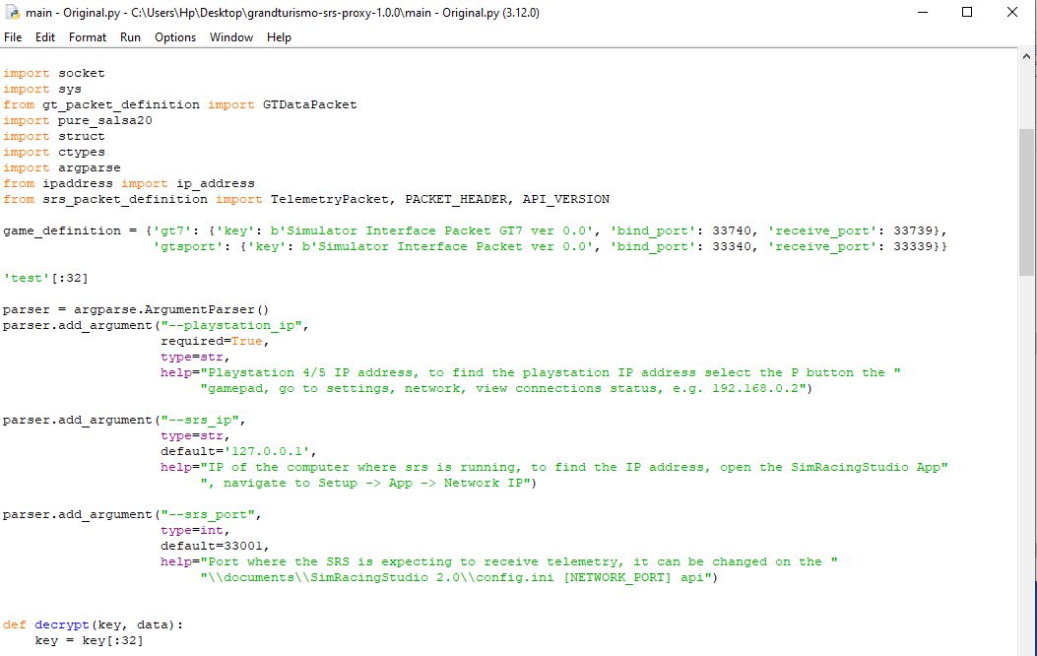Open the Edit menu
1037x656 pixels.
pos(45,37)
